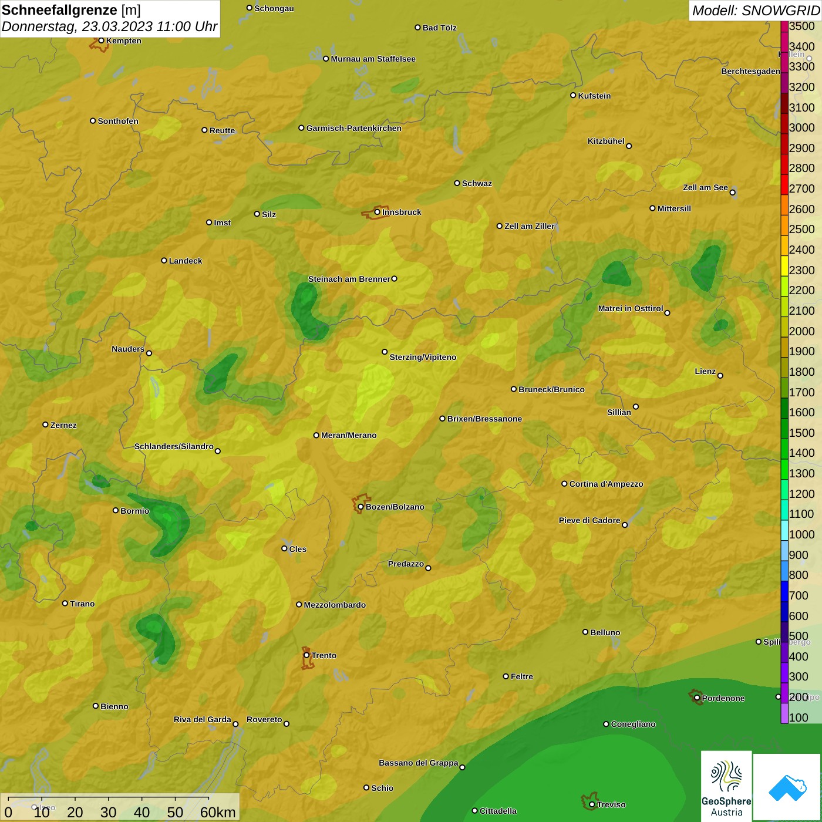Click the blue mountain cloud logo
Screen dimensions: 822x822
787,787
